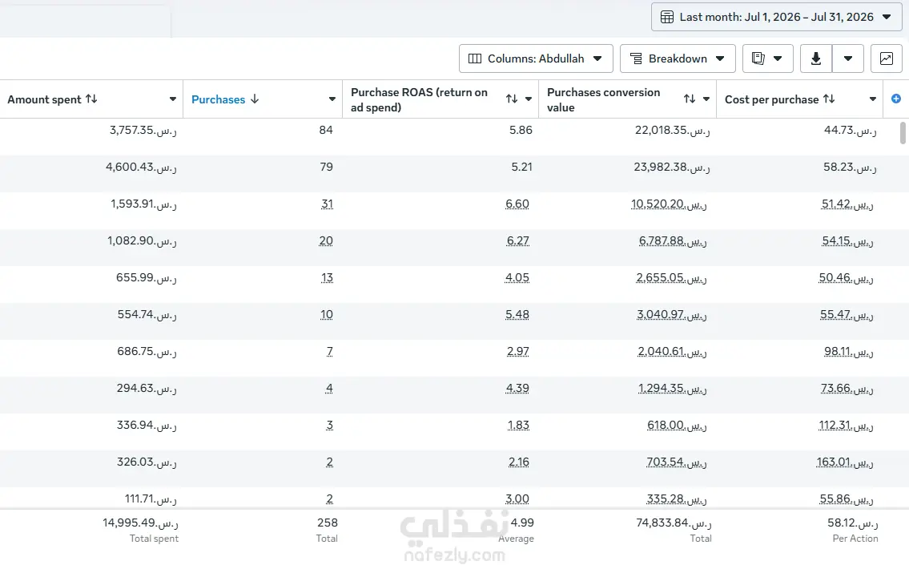Screen dimensions: 909x565
Task: Expand the Last month date range dropdown arrow
Action: [x=887, y=17]
